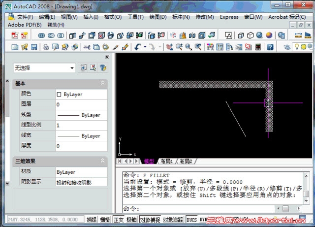Toggle 对象追踪 object snap tracking
Image resolution: width=315 pixels, height=227 pixels.
click(173, 220)
